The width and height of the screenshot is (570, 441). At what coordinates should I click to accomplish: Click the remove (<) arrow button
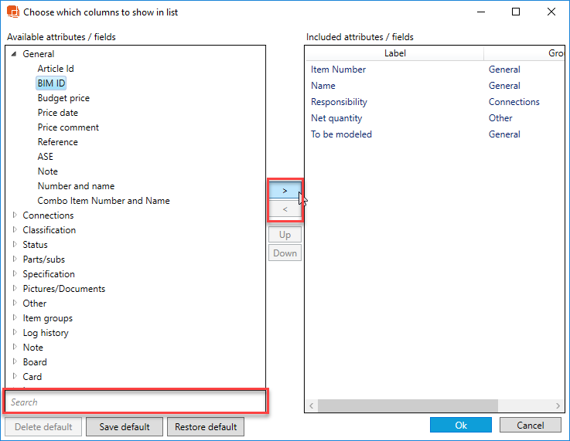click(x=285, y=209)
